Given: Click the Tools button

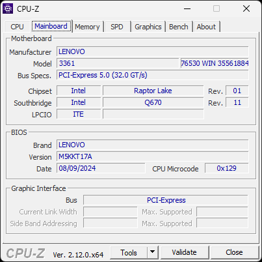Looking at the screenshot, I should (129, 252).
